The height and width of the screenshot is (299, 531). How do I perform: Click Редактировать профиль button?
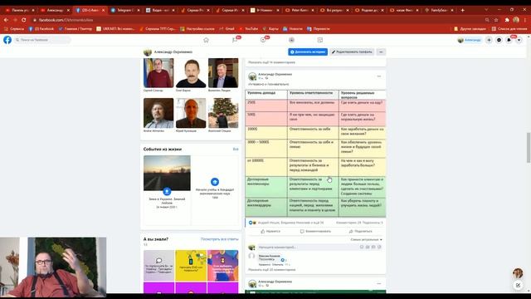(x=352, y=51)
